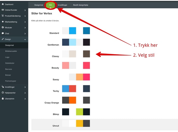Switch to the Stil tab
This screenshot has width=178, height=132.
click(50, 5)
